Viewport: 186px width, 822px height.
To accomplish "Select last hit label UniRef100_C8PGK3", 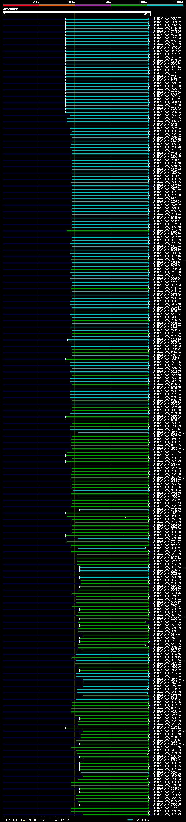I will [167, 814].
